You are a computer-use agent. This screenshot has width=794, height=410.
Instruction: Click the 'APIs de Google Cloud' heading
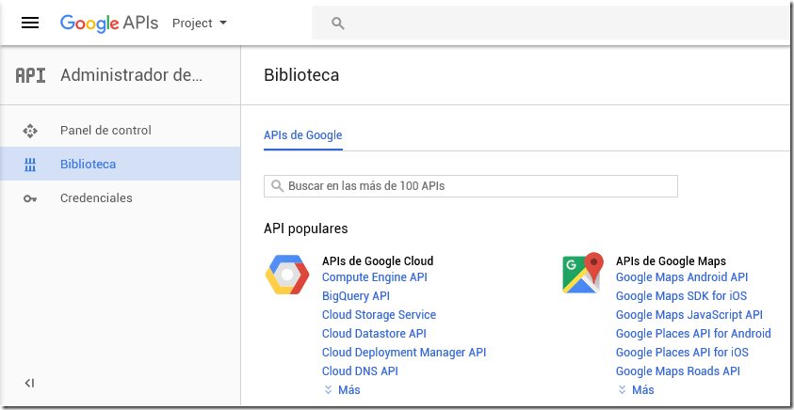[x=378, y=260]
